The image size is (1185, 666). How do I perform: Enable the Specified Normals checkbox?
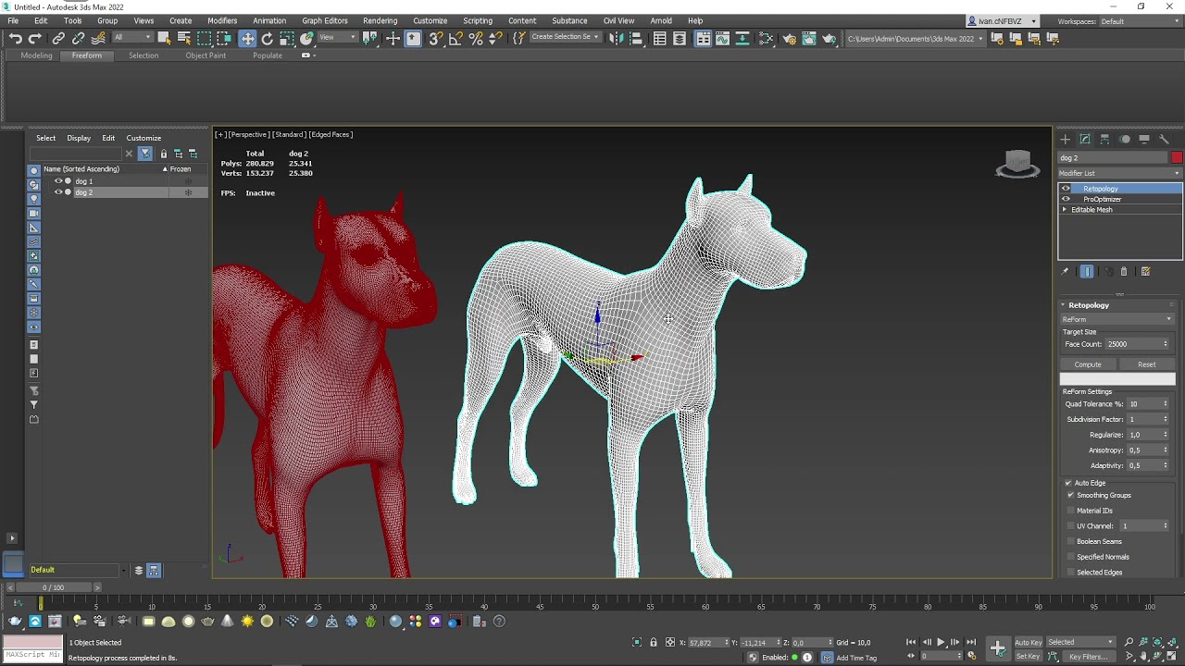tap(1071, 557)
